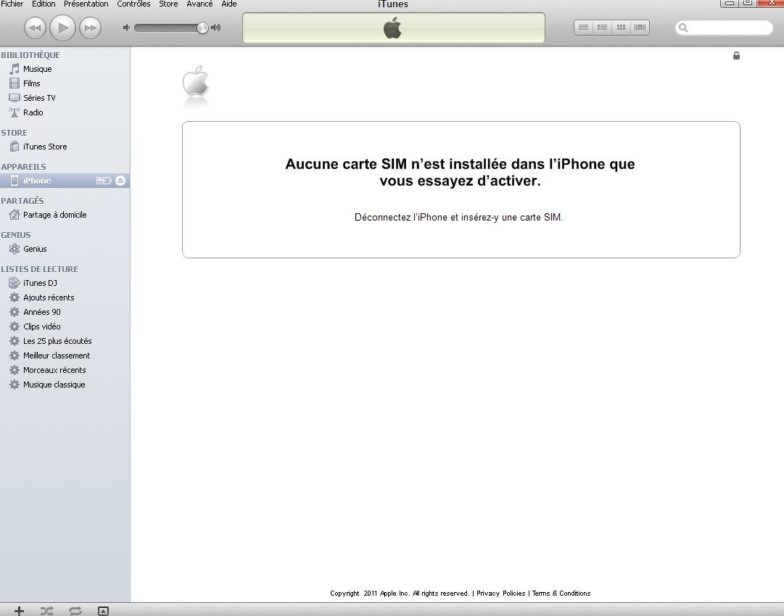Click the antenna icon beside Radio
The height and width of the screenshot is (616, 784).
pyautogui.click(x=15, y=112)
